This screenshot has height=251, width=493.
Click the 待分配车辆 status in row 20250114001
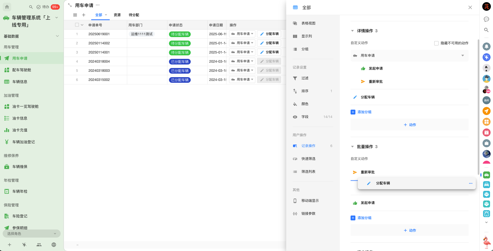pos(180,52)
